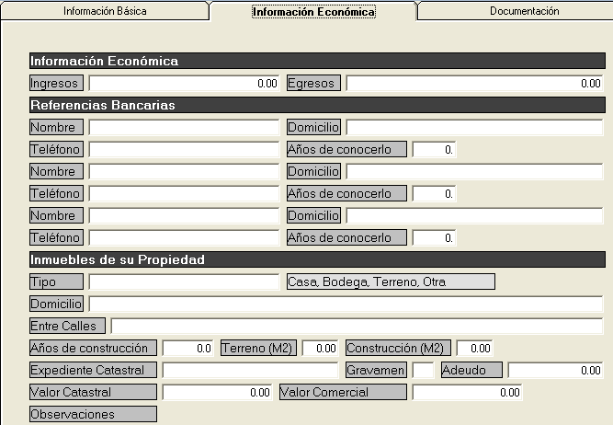Focus the first Años de conocerlo field
The width and height of the screenshot is (613, 425).
pyautogui.click(x=434, y=149)
